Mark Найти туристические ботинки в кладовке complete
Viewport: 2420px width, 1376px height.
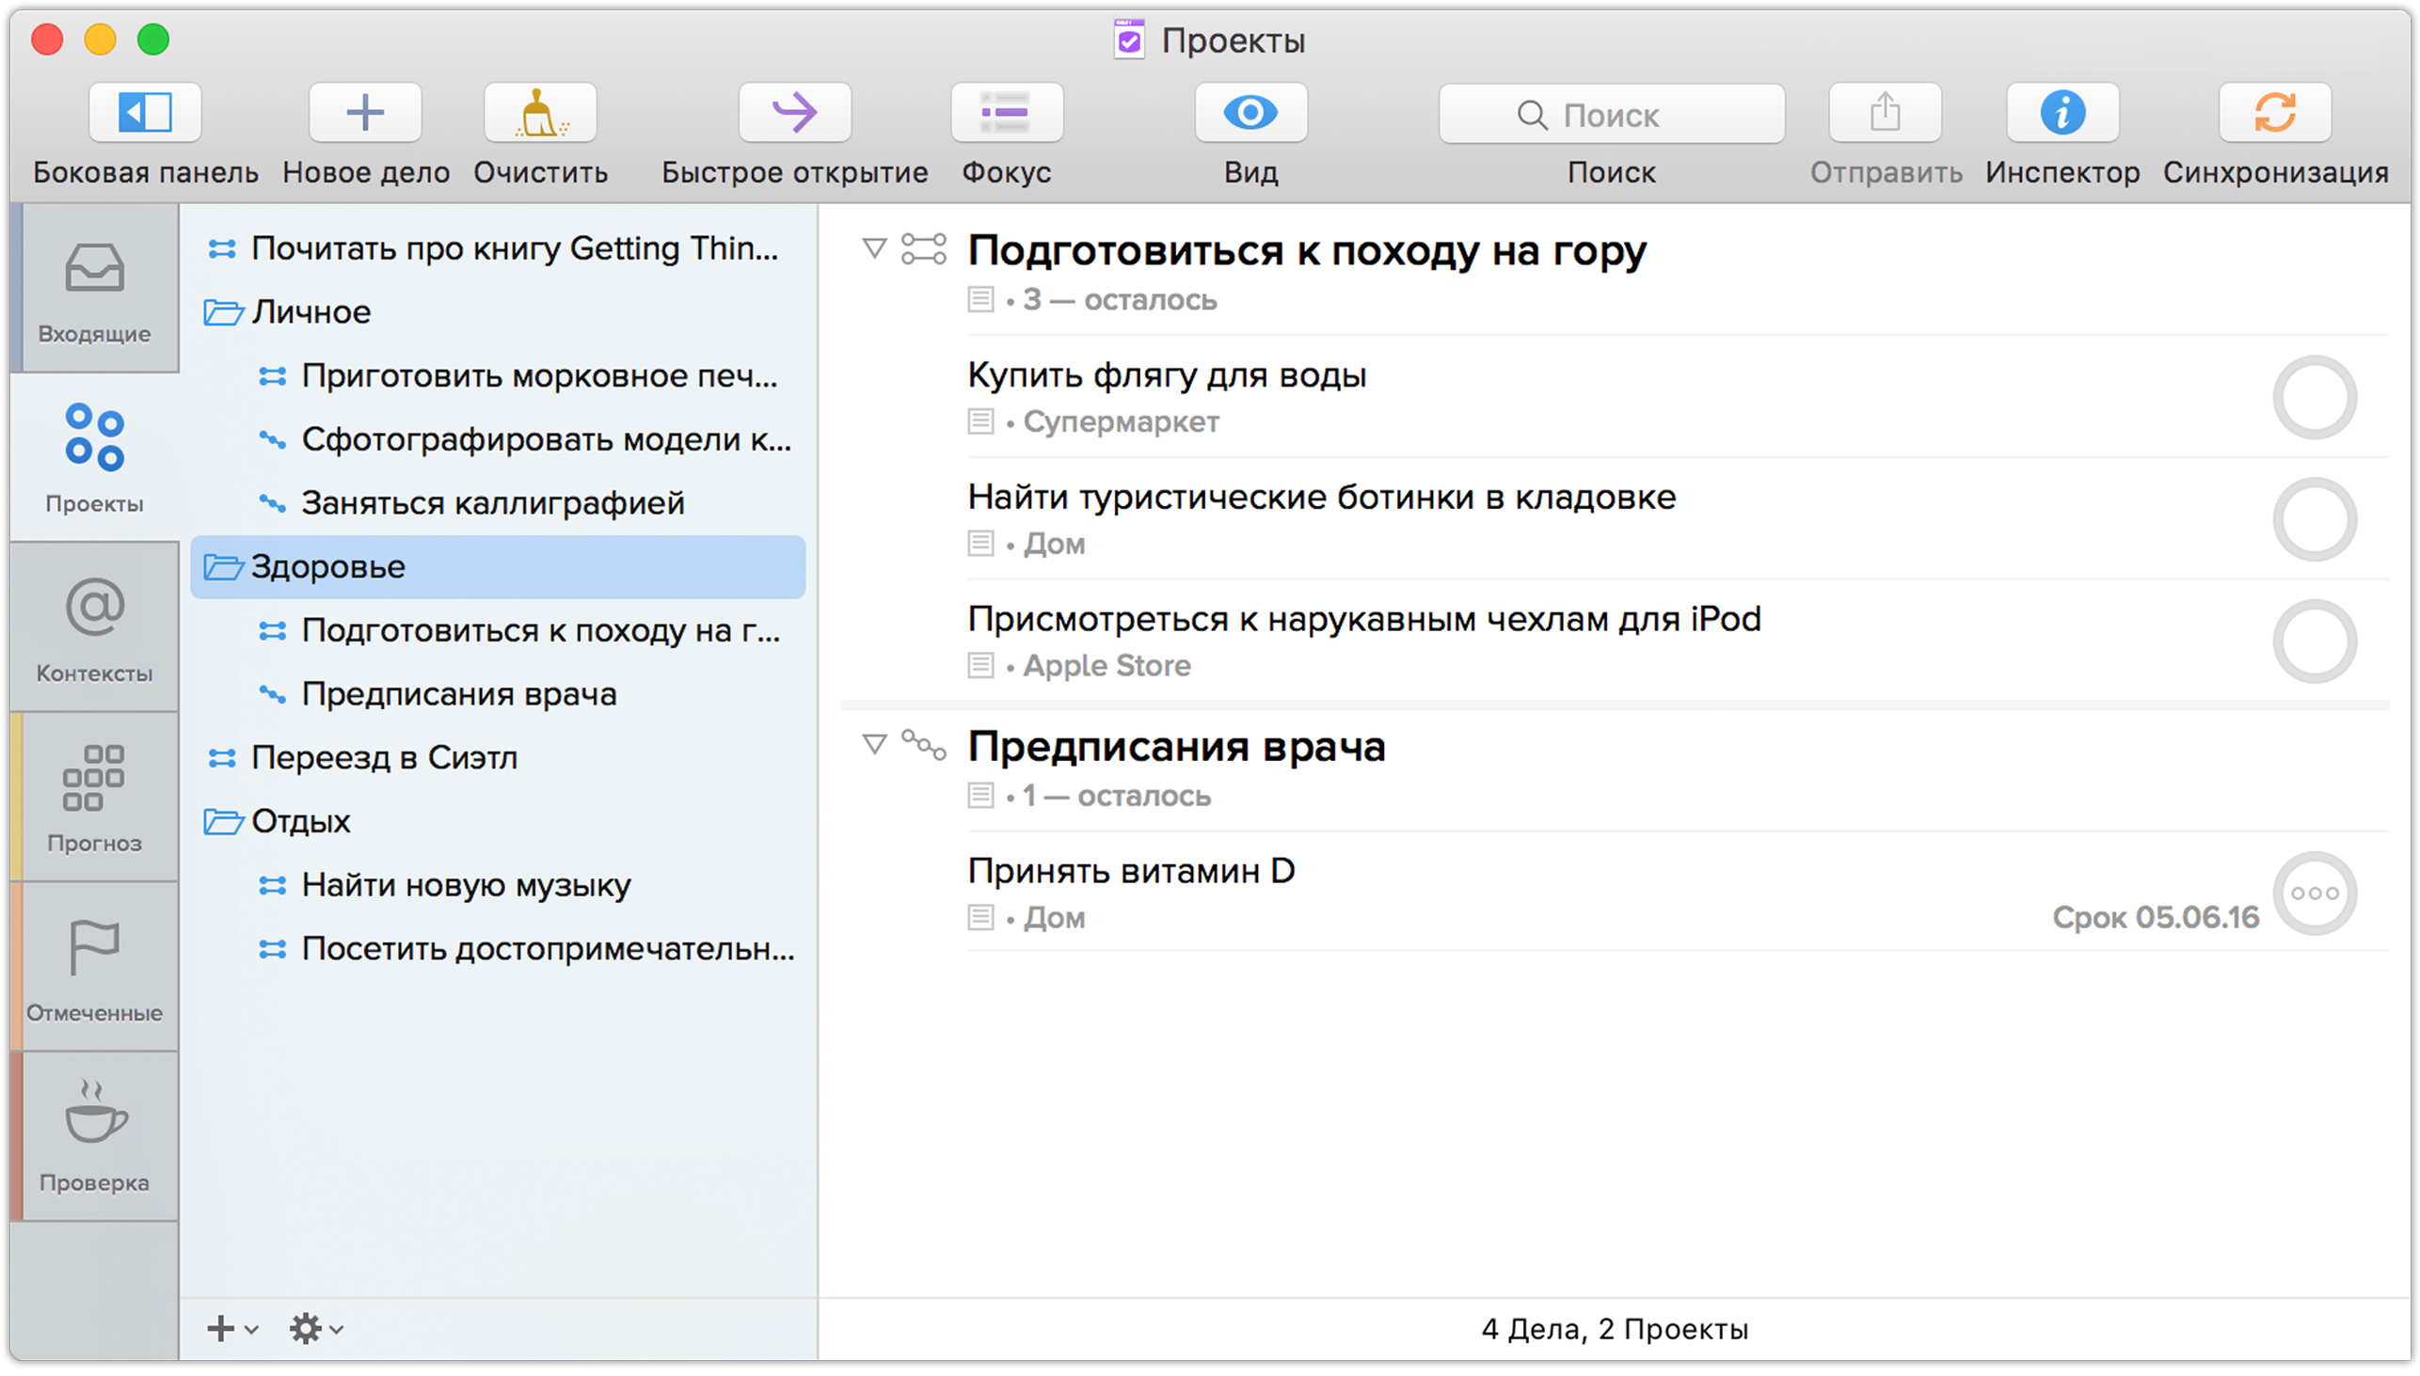[x=2314, y=519]
